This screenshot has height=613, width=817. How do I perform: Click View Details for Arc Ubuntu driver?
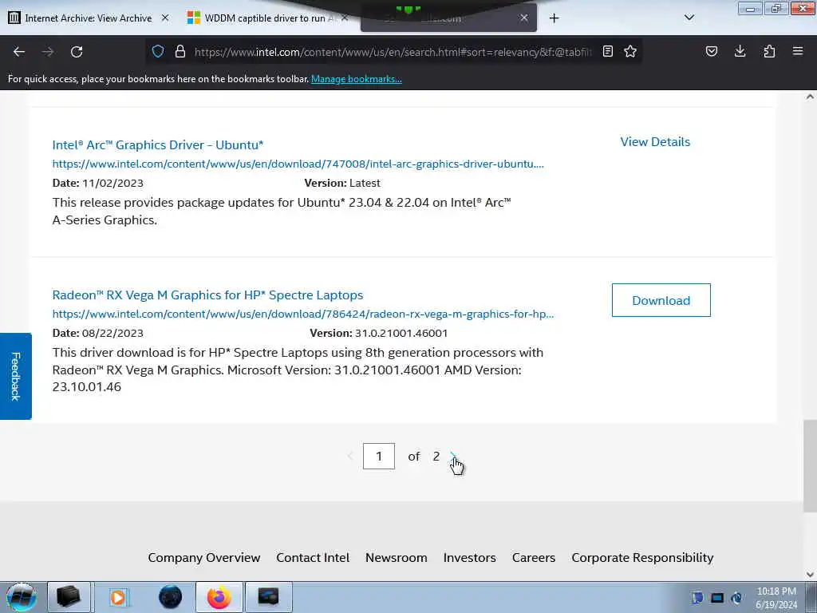[655, 142]
